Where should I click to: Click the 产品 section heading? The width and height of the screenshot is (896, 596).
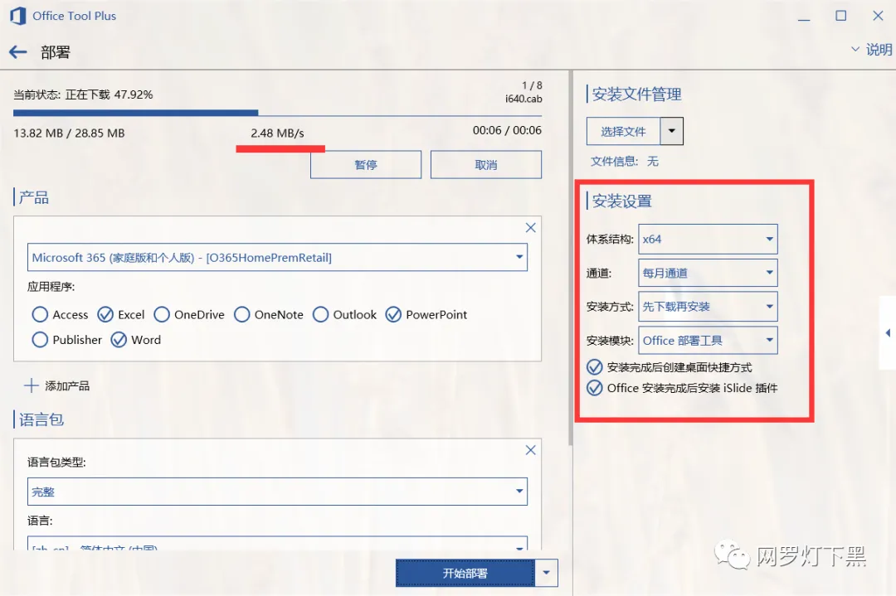(x=34, y=197)
